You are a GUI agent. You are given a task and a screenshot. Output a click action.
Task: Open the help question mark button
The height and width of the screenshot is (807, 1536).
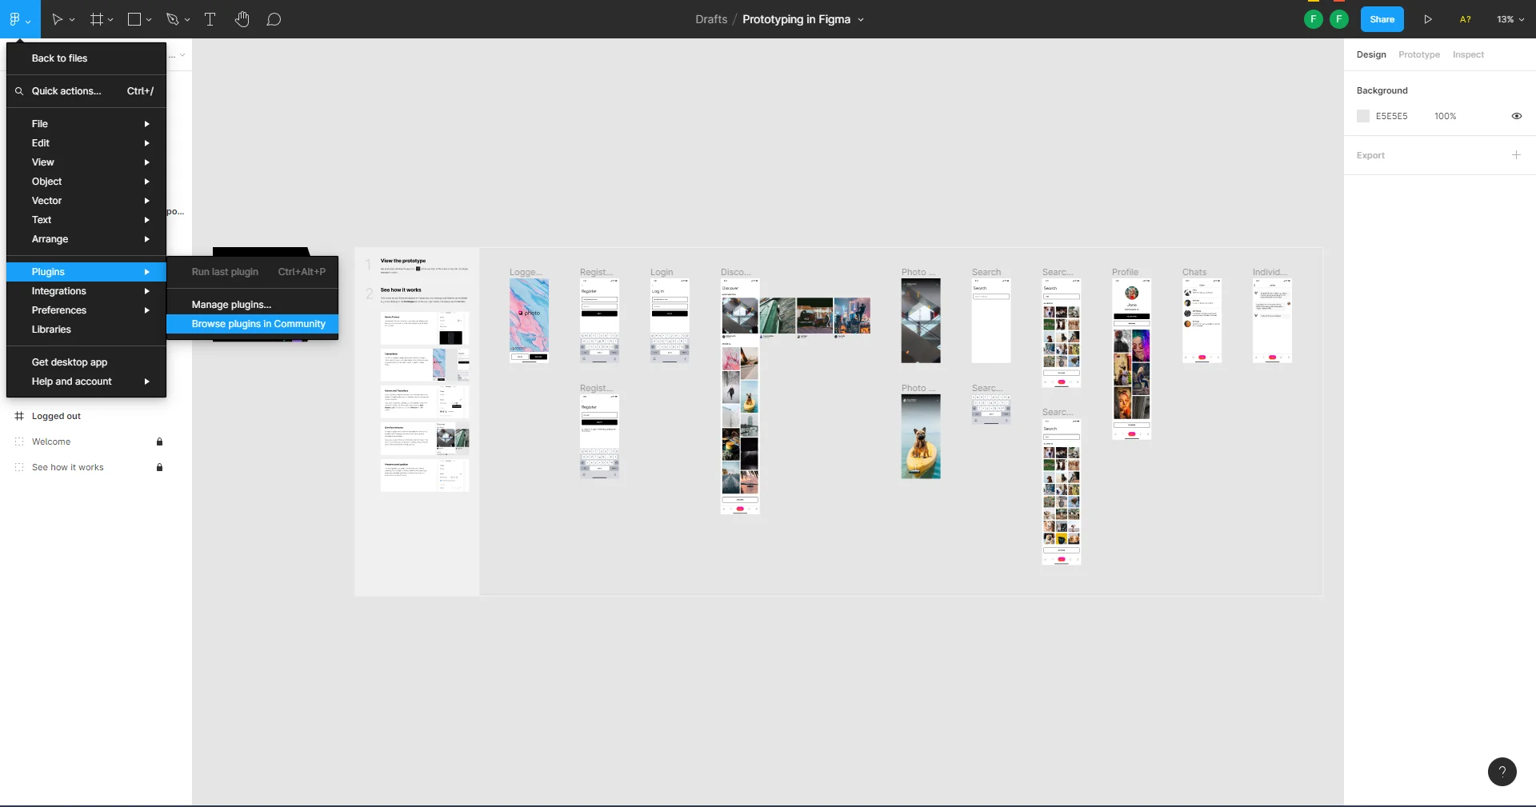(x=1502, y=772)
